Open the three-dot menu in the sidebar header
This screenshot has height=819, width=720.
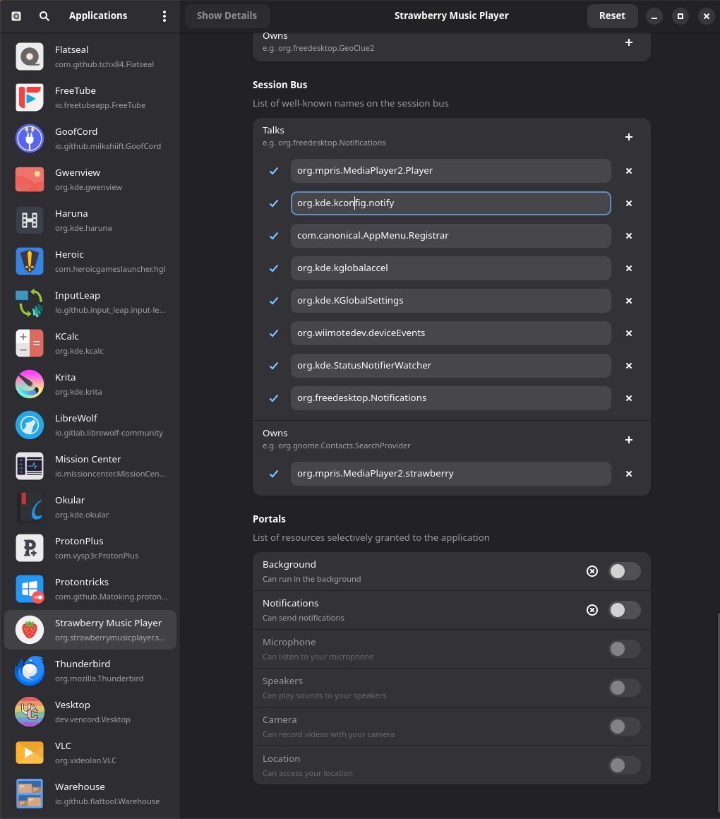[164, 16]
